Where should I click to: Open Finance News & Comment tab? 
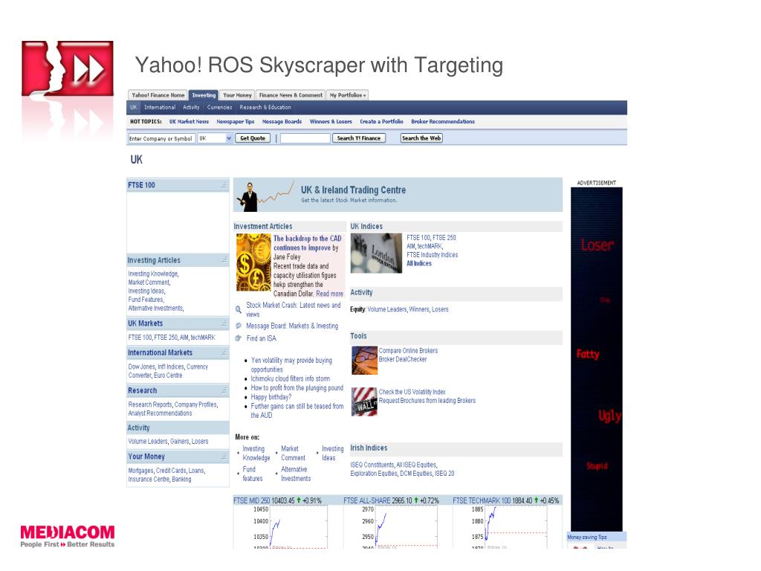point(291,95)
